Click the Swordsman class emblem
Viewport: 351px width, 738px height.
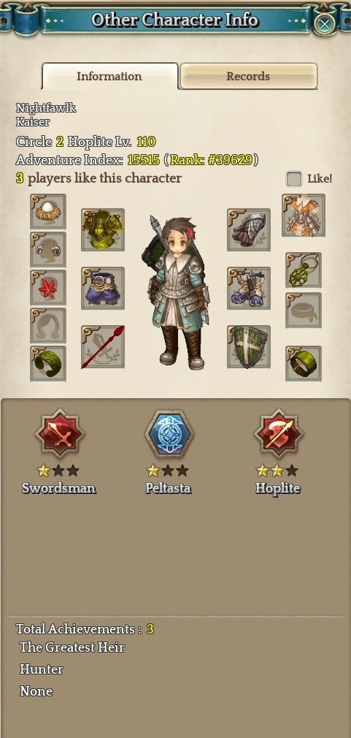[x=60, y=434]
